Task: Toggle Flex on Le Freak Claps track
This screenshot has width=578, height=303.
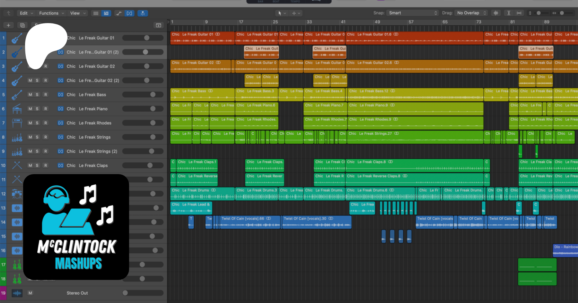Action: pyautogui.click(x=60, y=165)
